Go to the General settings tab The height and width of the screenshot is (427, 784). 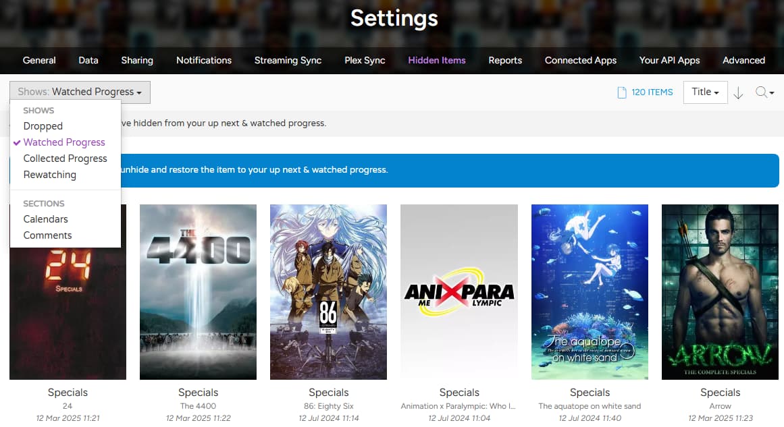[x=39, y=61]
